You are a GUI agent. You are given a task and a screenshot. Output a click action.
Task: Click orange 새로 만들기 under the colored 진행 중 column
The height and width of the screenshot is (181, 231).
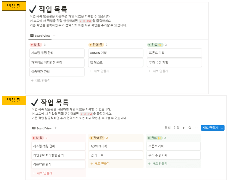click(x=100, y=164)
